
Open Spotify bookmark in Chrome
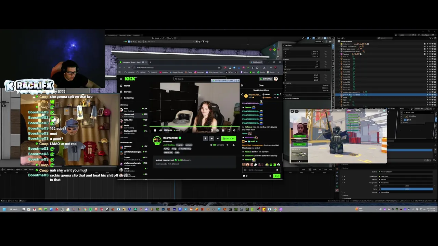click(x=261, y=72)
